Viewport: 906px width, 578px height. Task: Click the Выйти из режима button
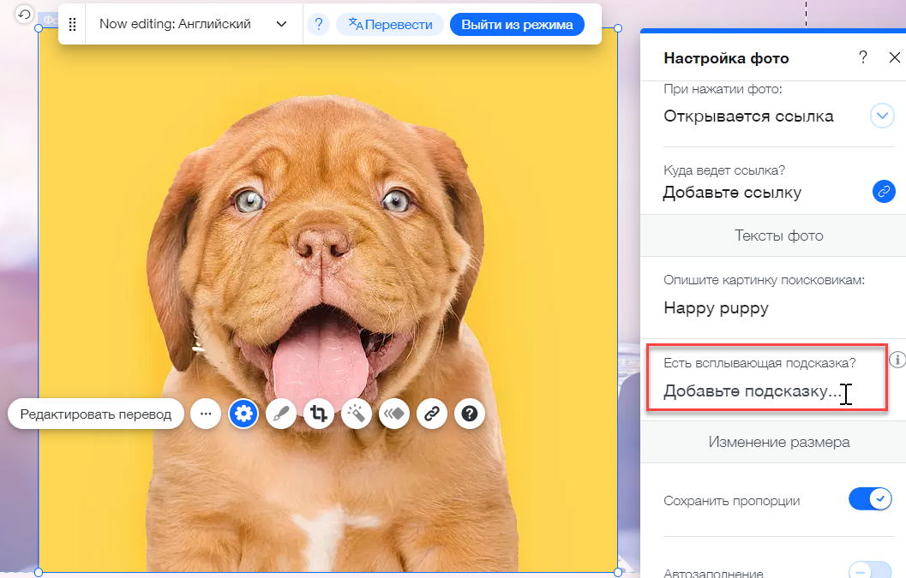pos(517,25)
